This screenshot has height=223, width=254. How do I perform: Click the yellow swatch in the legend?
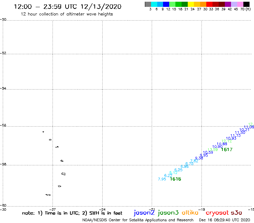click(191, 4)
